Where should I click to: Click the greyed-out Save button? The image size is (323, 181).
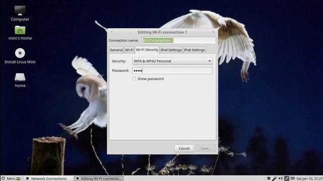tap(205, 148)
